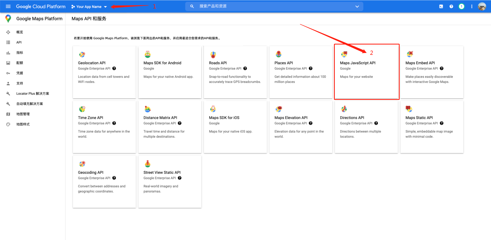Open the Street View Static API card
This screenshot has height=240, width=491.
(170, 182)
